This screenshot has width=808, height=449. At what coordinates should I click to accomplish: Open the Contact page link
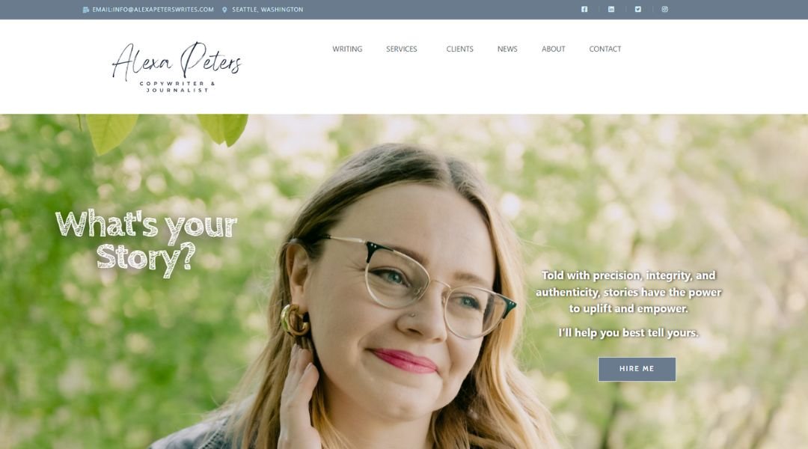[605, 49]
